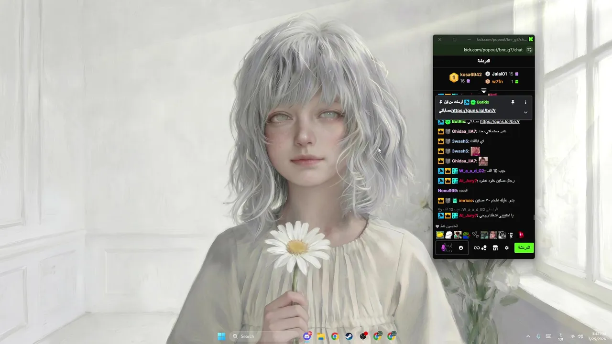Insert the double hearts emote
Viewport: 612px width, 344px height.
475,235
